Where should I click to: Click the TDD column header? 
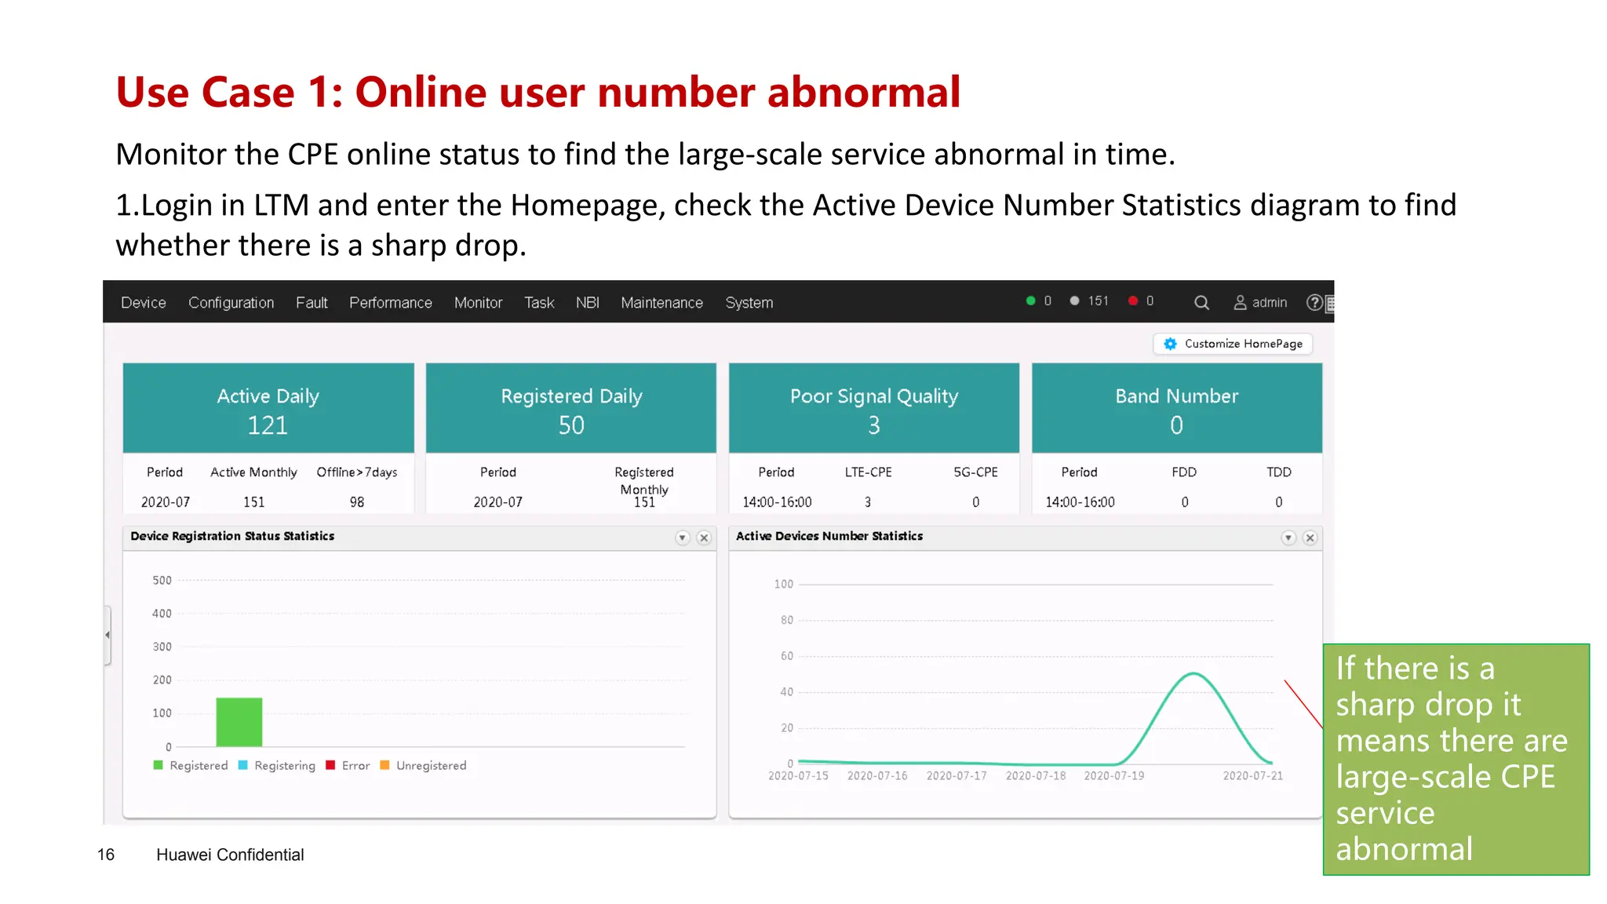coord(1278,472)
